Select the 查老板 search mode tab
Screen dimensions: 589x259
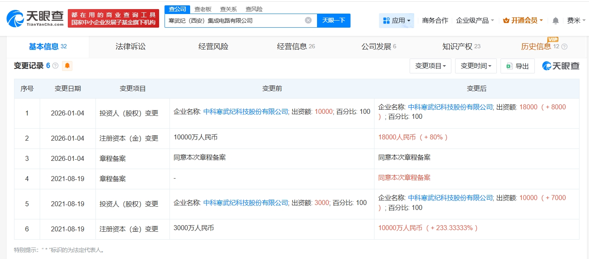click(x=203, y=9)
